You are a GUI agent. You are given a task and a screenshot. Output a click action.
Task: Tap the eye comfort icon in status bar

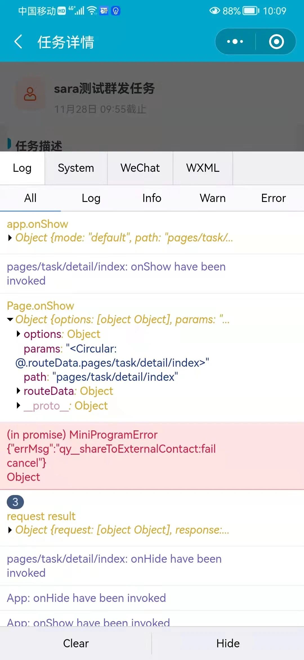click(214, 11)
